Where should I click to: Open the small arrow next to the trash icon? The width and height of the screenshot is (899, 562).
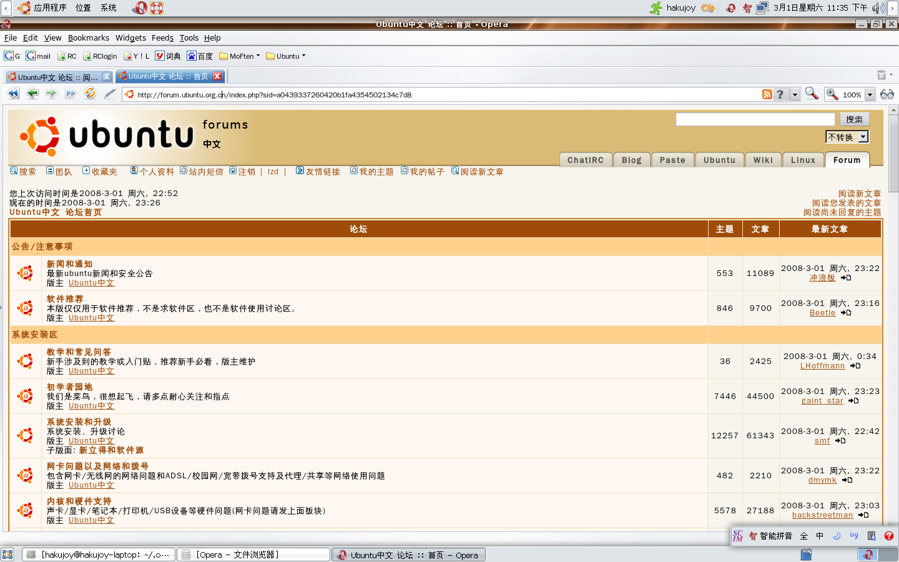tap(891, 74)
